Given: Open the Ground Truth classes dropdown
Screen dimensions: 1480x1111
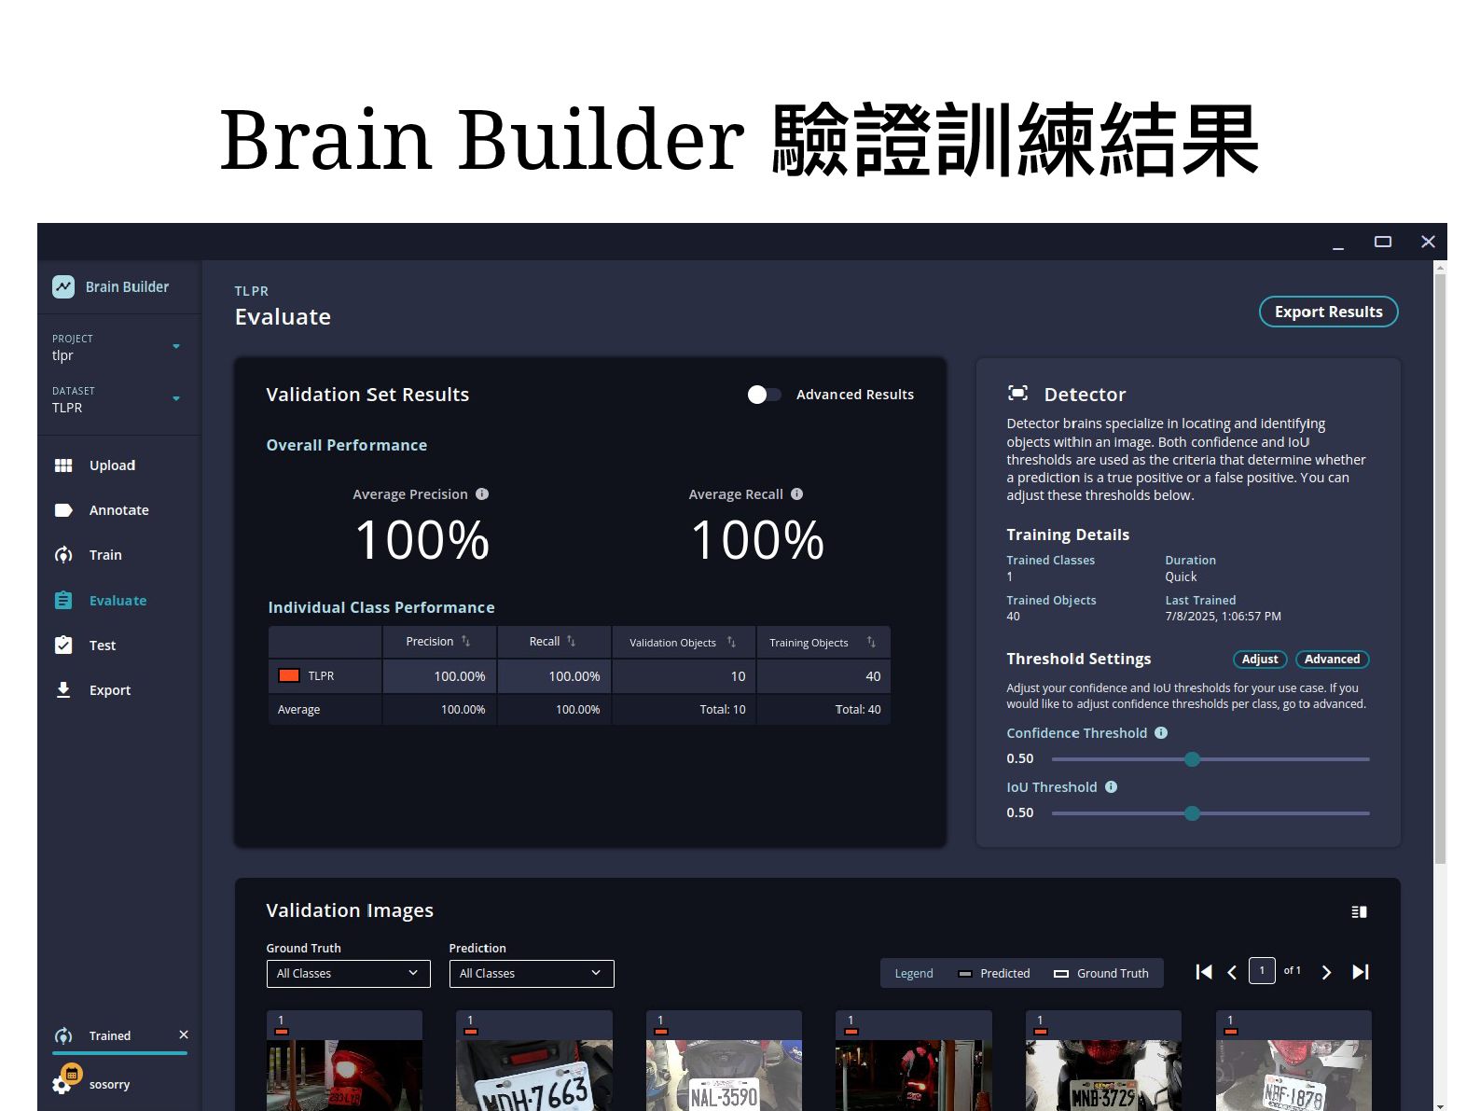Looking at the screenshot, I should (x=348, y=973).
